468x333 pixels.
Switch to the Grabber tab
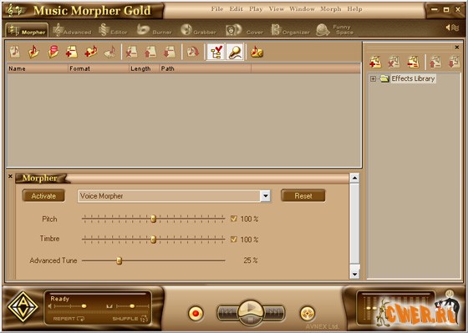(x=198, y=30)
